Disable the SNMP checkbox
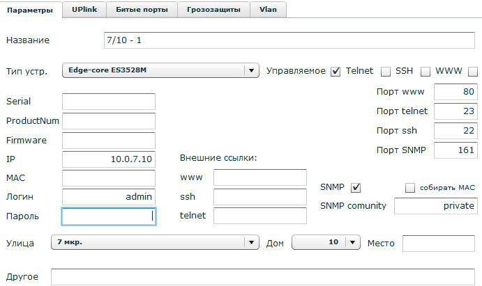 click(x=356, y=187)
